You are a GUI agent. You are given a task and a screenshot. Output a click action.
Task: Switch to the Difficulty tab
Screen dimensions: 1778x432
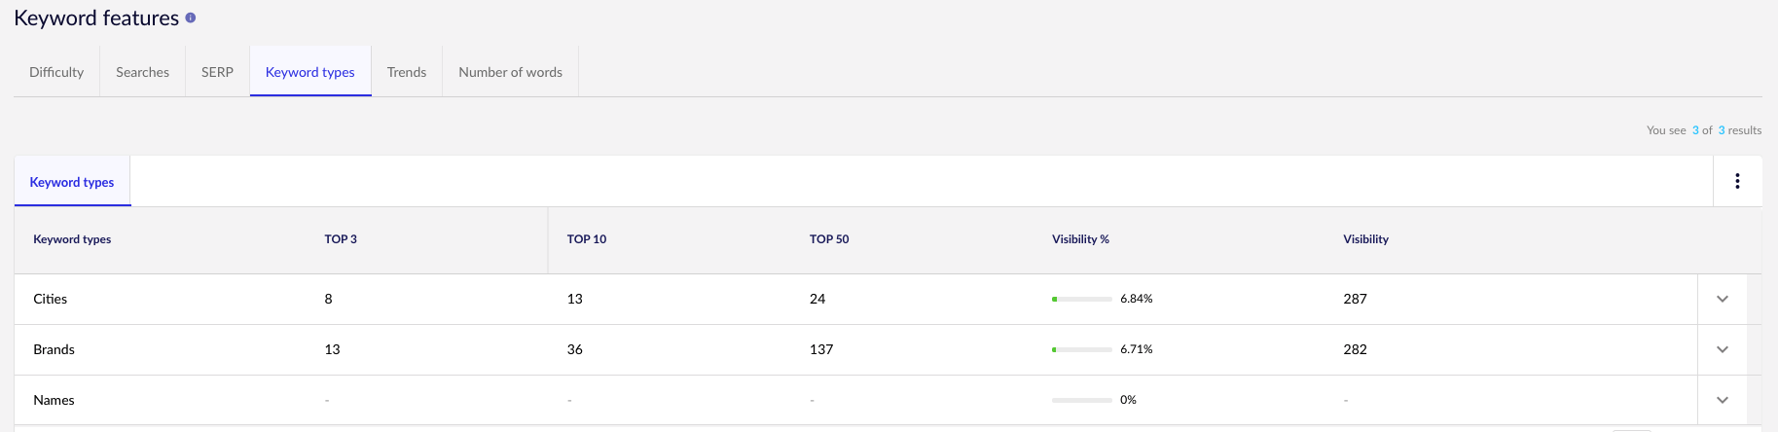click(56, 72)
